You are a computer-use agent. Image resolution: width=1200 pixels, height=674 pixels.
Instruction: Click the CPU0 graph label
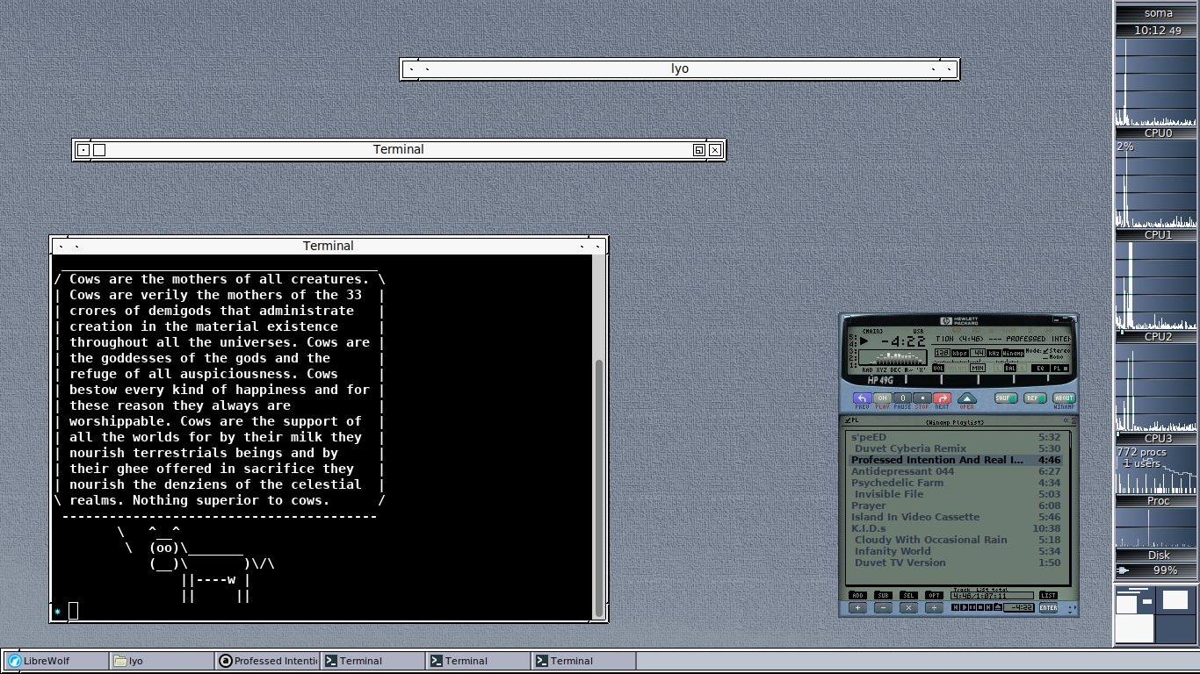tap(1158, 133)
